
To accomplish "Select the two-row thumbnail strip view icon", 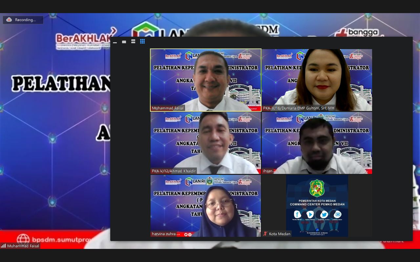I will point(133,41).
